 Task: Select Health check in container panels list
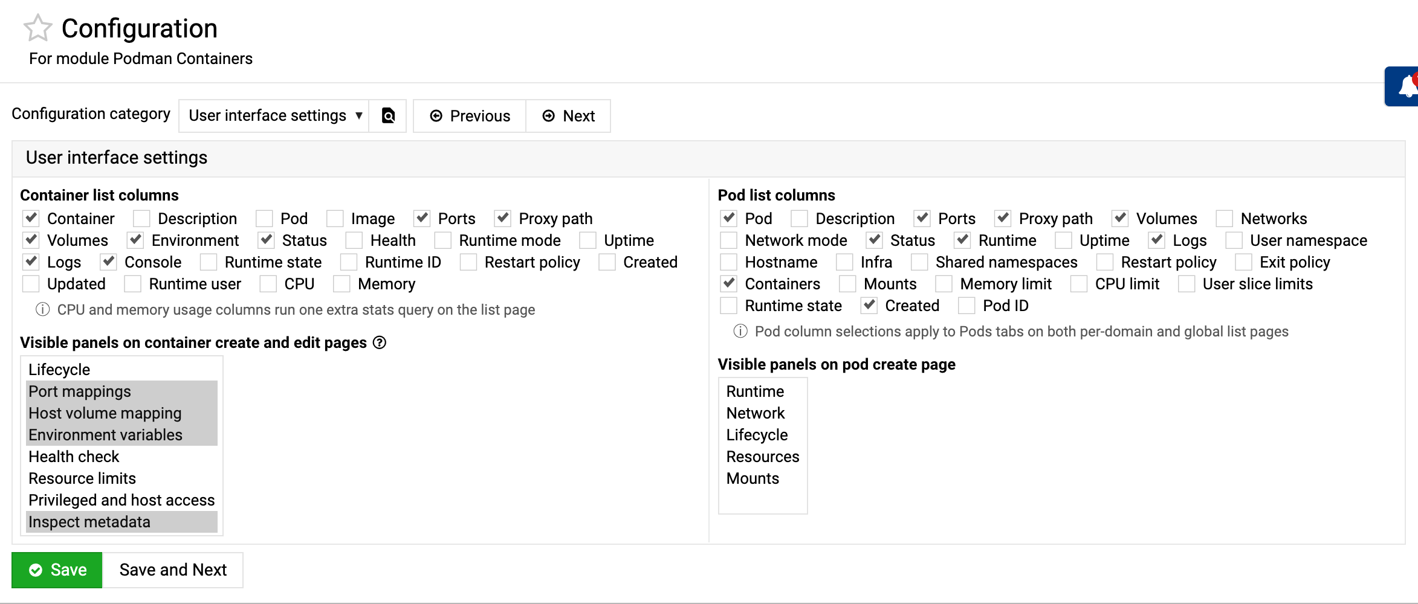click(74, 457)
